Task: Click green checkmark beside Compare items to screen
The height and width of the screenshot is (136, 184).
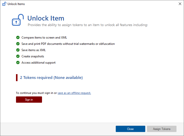Action: point(18,38)
